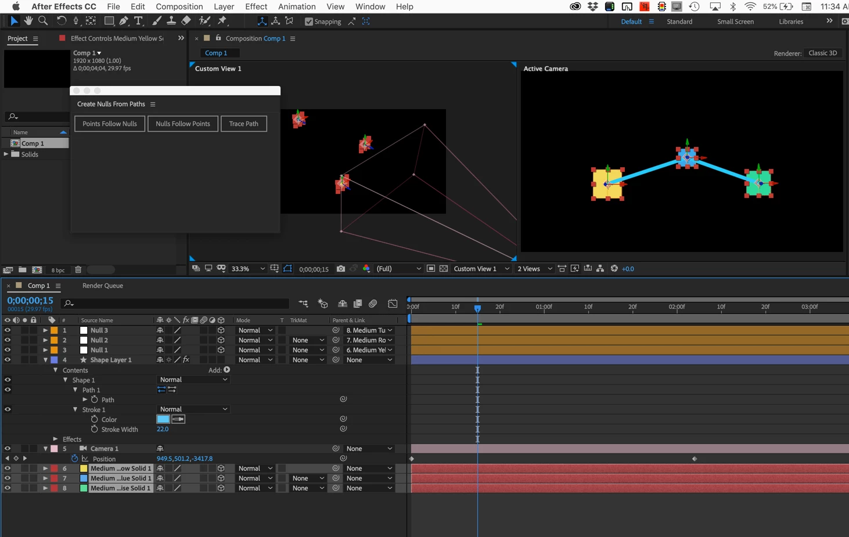
Task: Click the Region of Interest icon
Action: pyautogui.click(x=430, y=269)
